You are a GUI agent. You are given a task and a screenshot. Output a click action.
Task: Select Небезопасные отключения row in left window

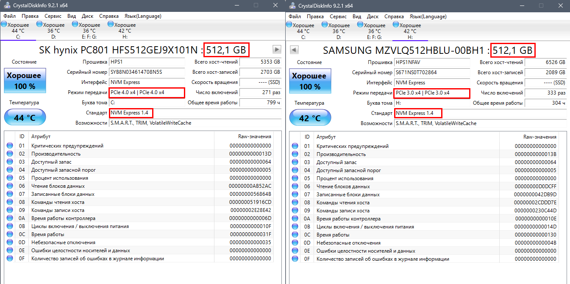(139, 242)
